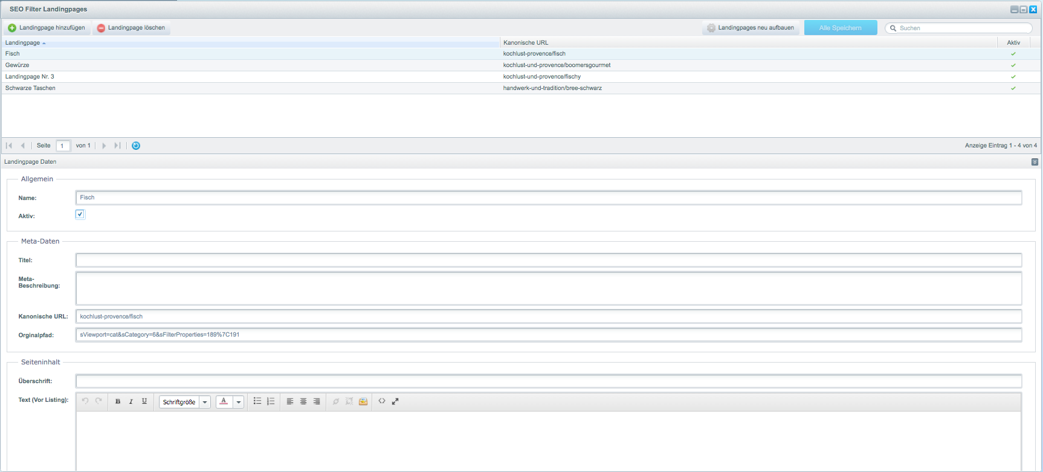Uncheck the Aktiv checkbox
1043x472 pixels.
click(80, 214)
